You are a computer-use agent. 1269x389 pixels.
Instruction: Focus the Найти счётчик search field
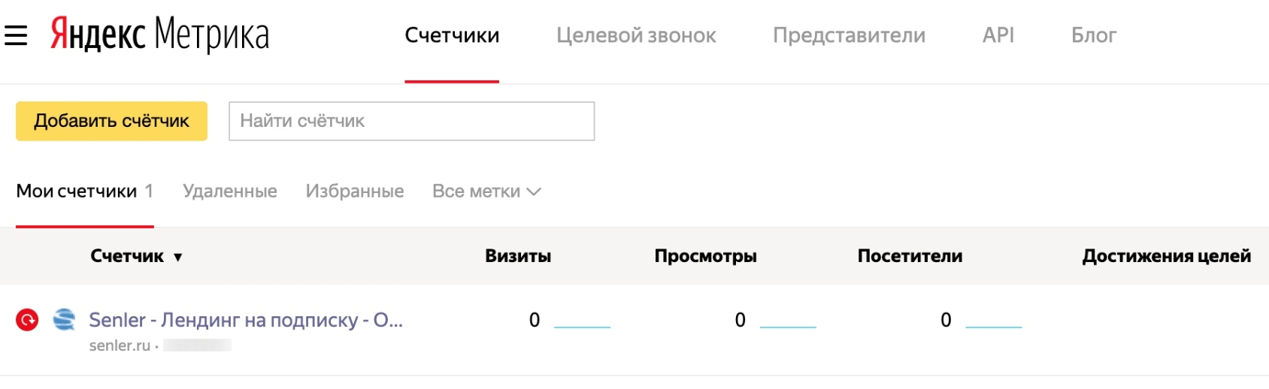pyautogui.click(x=411, y=121)
